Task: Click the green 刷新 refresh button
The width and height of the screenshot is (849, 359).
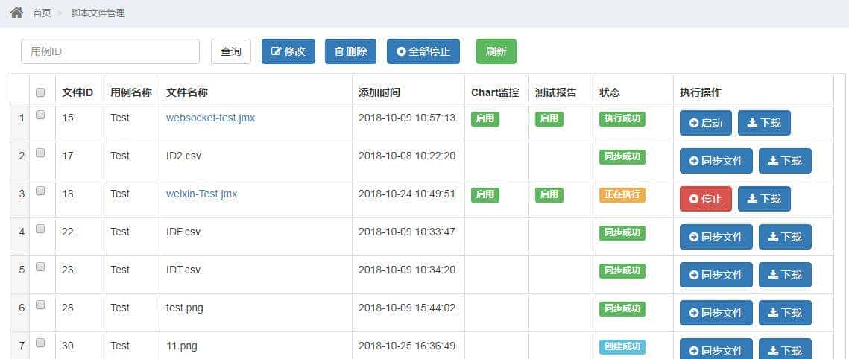Action: (496, 51)
